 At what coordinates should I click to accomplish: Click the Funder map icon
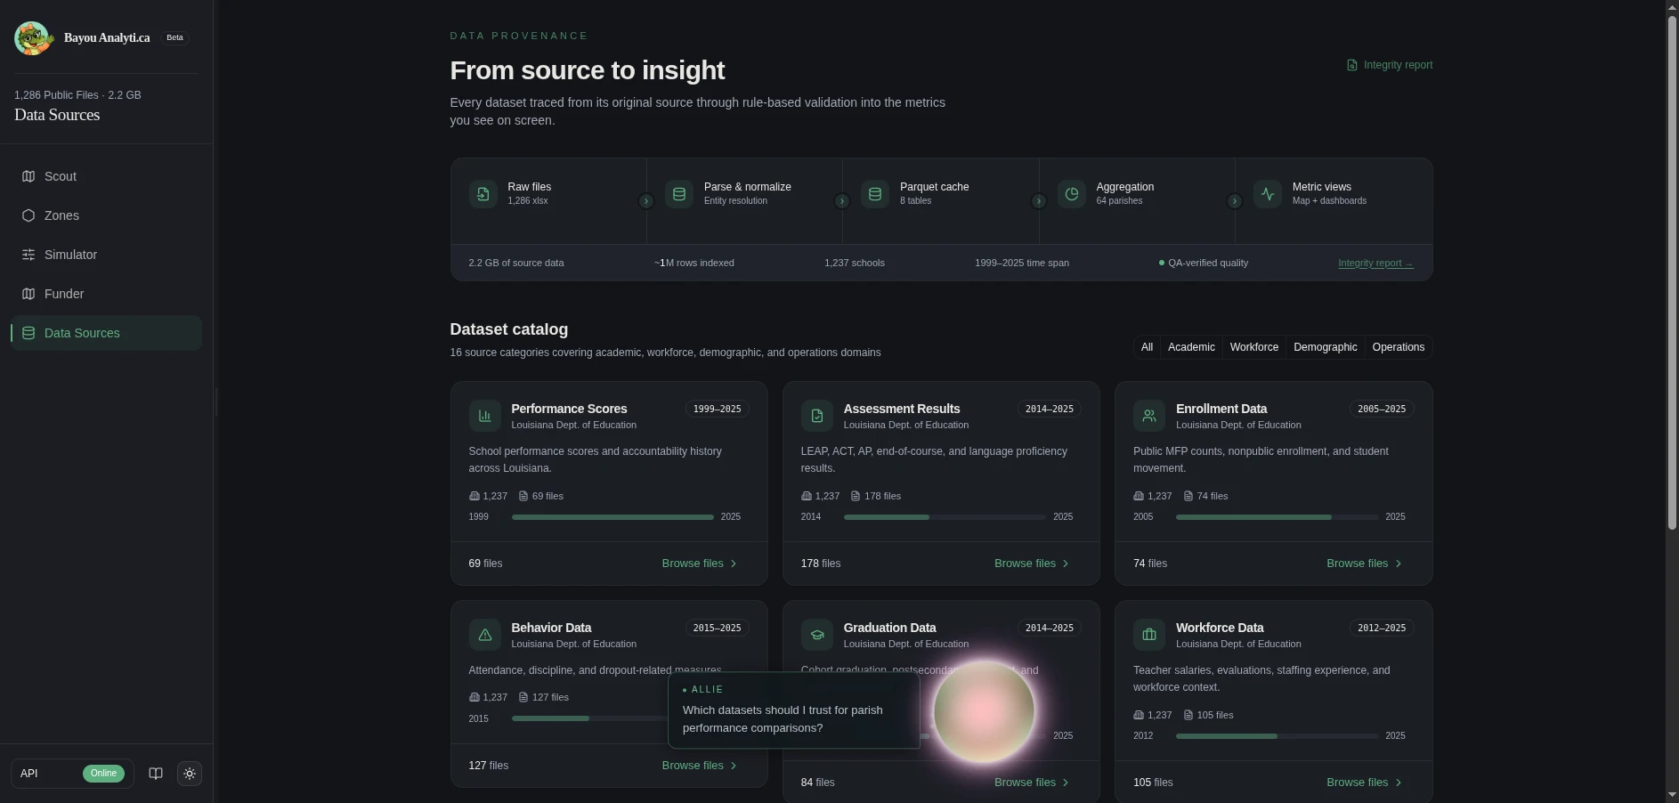pos(28,294)
